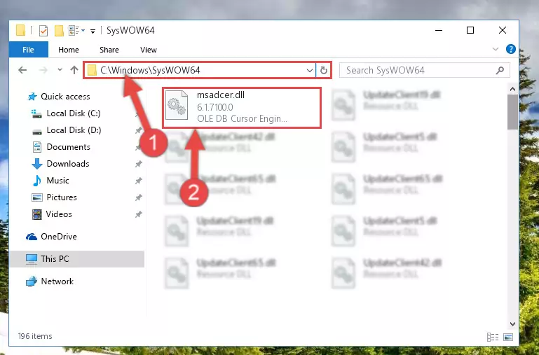Expand the address bar history dropdown
This screenshot has width=539, height=355.
(x=309, y=71)
